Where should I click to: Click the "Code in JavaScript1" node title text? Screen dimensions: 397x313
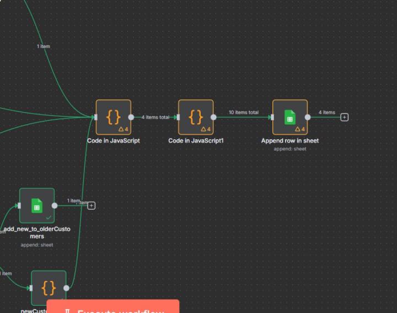tap(196, 141)
